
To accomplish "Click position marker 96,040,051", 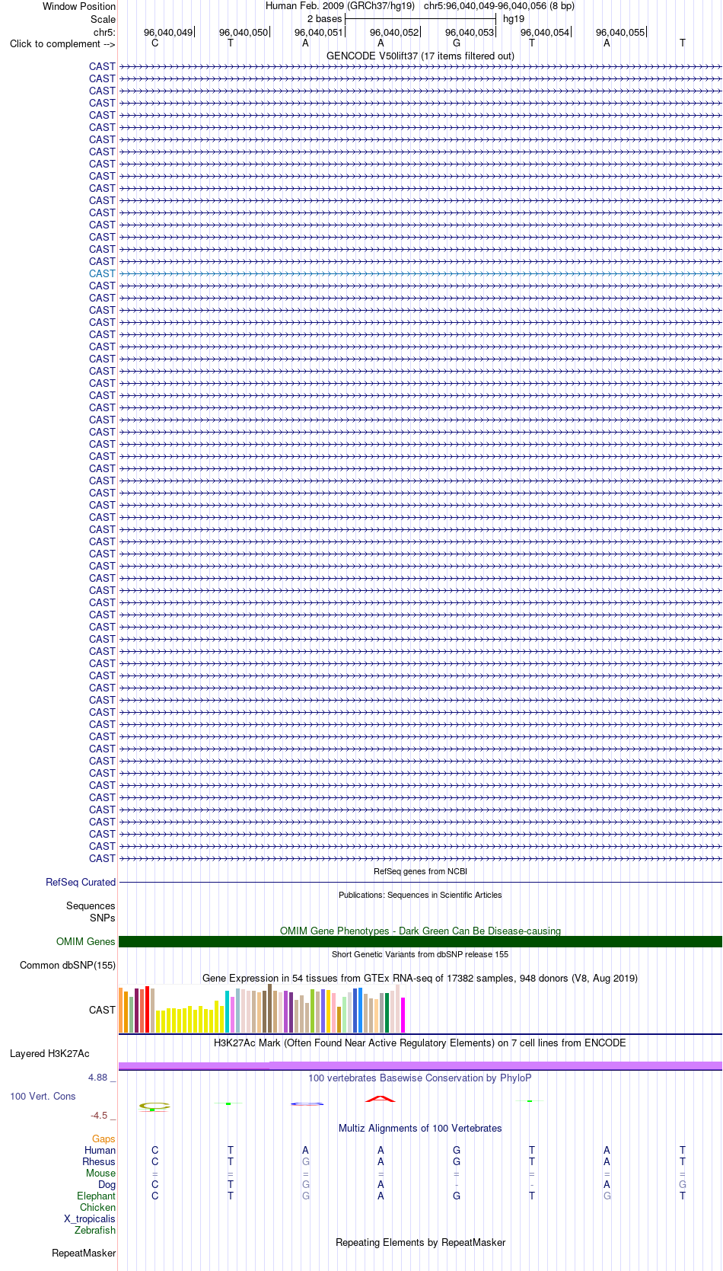I will tap(319, 32).
